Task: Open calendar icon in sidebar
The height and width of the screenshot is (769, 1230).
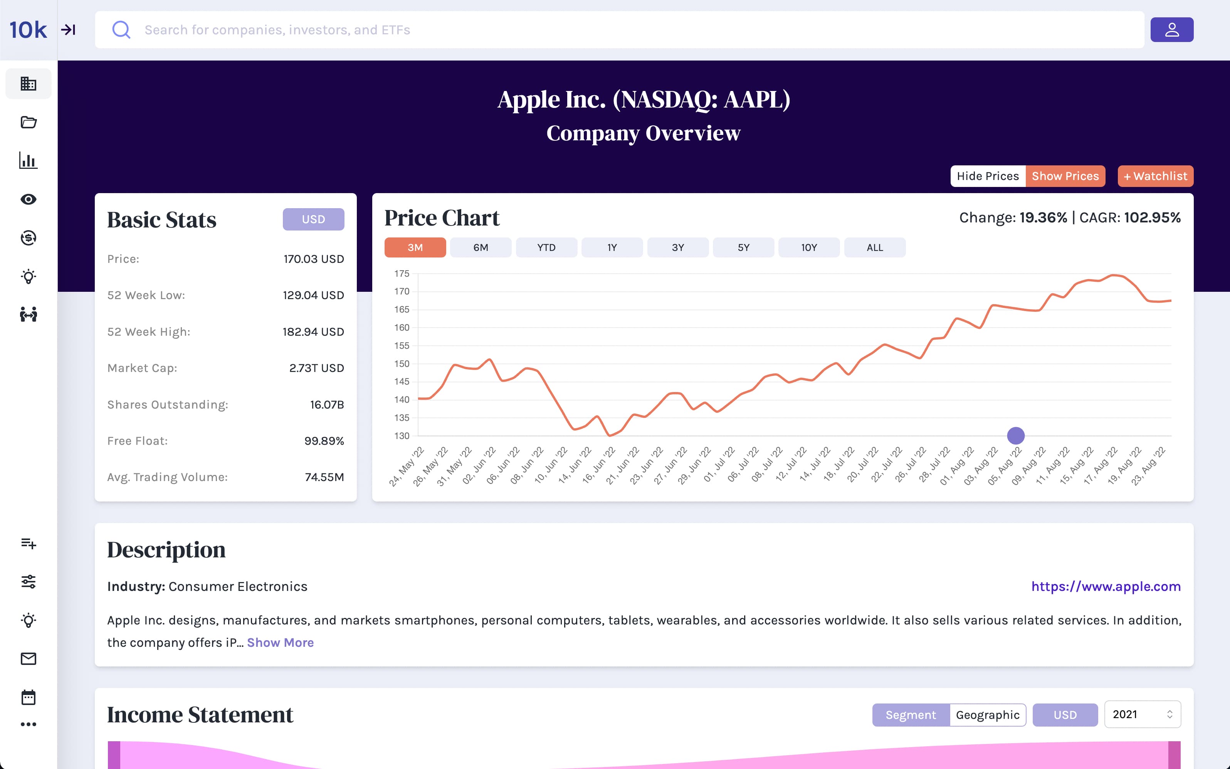Action: coord(29,697)
